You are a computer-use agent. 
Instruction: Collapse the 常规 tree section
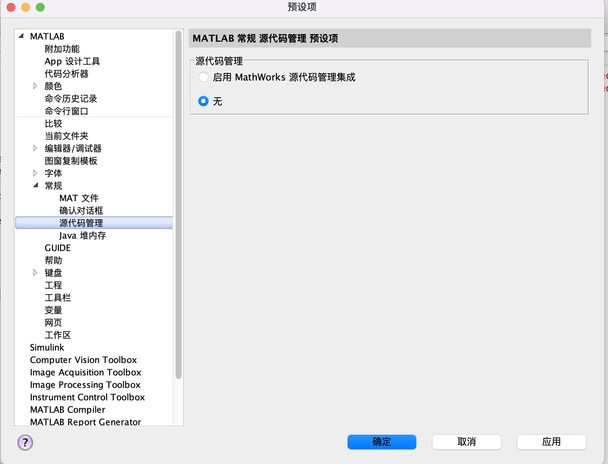pyautogui.click(x=36, y=186)
